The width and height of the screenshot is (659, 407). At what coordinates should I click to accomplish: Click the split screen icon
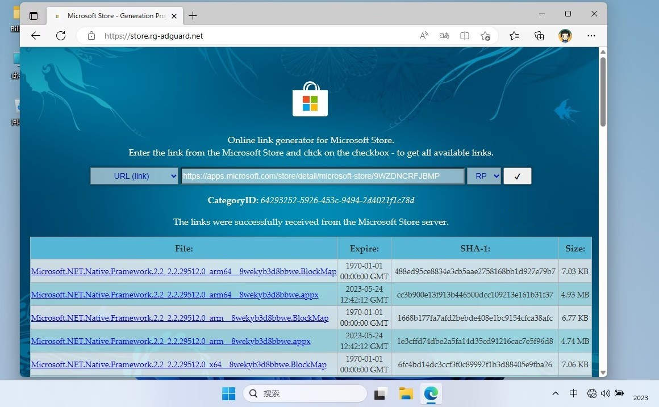coord(464,35)
